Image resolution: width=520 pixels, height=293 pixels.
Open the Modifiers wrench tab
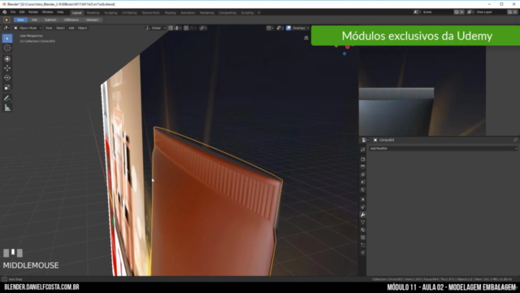pyautogui.click(x=363, y=215)
